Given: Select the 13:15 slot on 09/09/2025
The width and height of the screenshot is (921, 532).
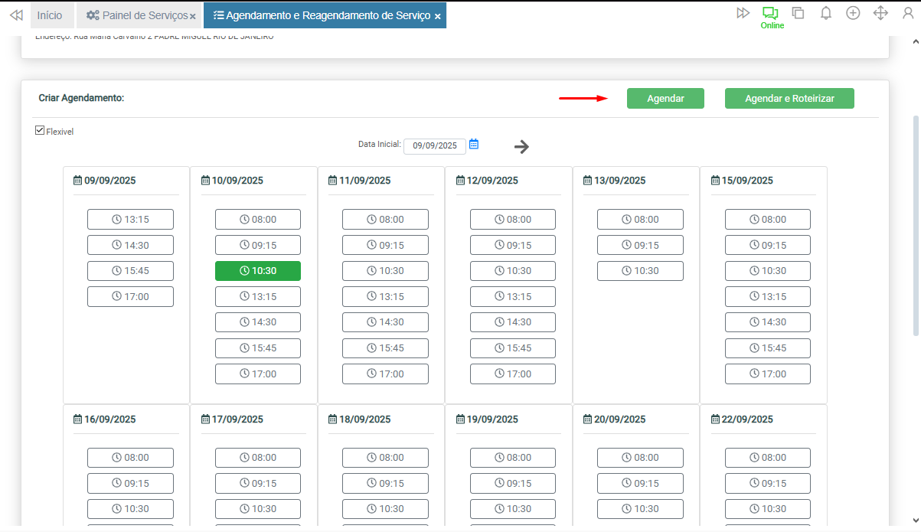Looking at the screenshot, I should point(130,220).
